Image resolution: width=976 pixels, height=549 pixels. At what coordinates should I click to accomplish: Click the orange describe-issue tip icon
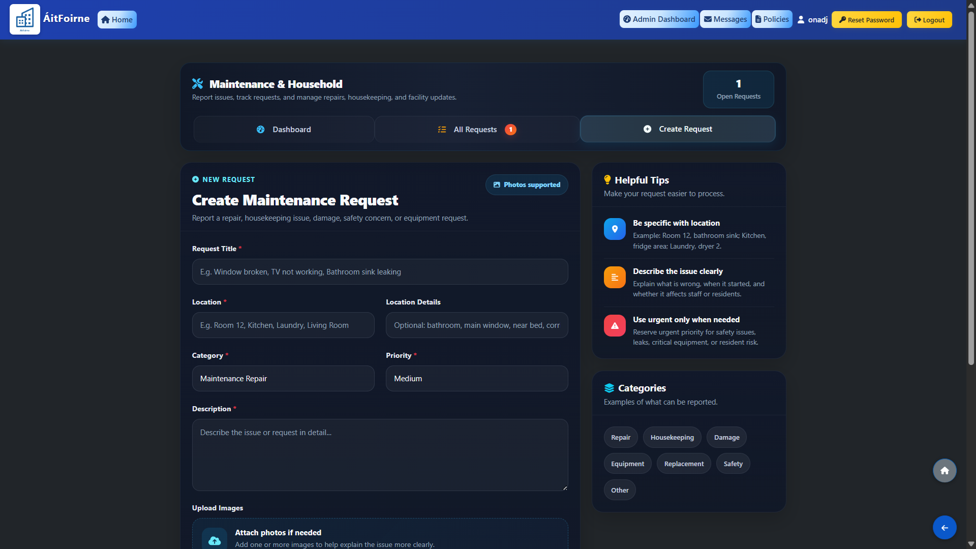click(x=615, y=278)
